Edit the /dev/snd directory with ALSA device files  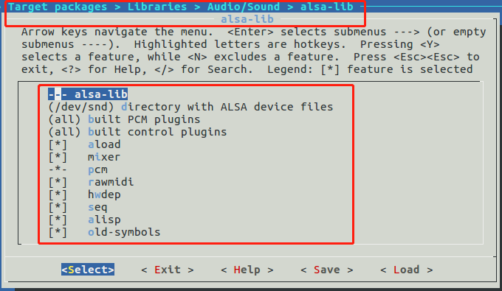pyautogui.click(x=190, y=107)
